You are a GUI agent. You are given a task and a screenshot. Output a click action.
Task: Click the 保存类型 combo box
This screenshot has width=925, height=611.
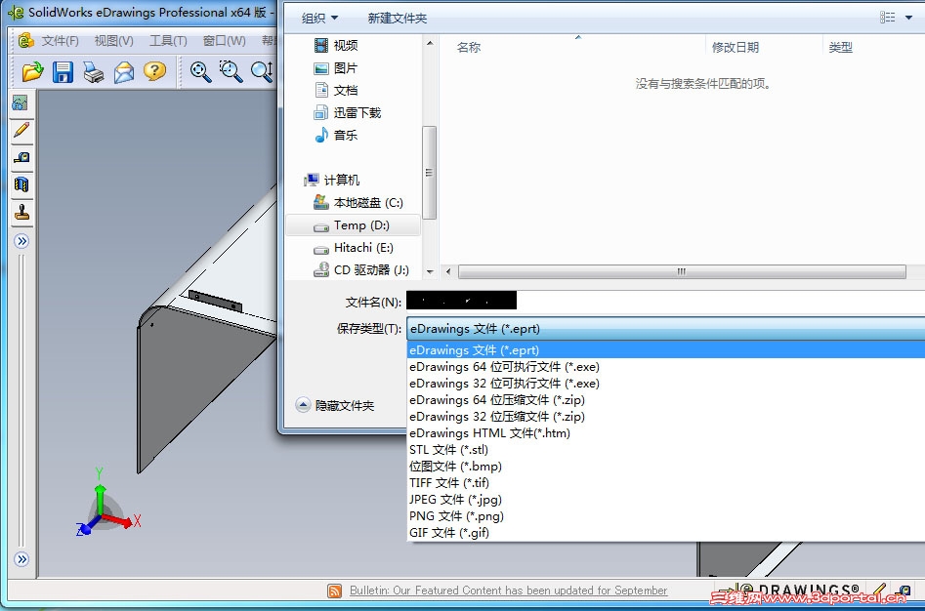click(665, 329)
